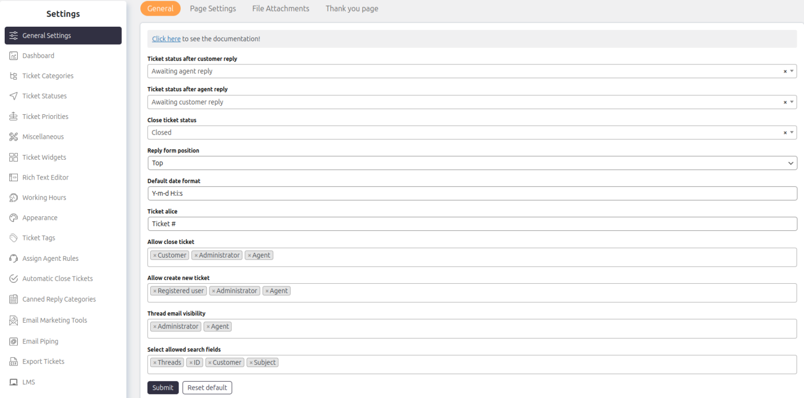Open Working Hours clock icon
This screenshot has width=804, height=398.
click(14, 197)
